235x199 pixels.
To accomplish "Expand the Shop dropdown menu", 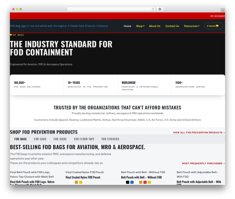I will pos(140,26).
